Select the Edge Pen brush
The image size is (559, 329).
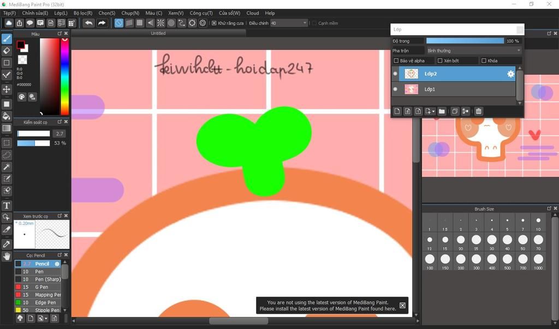(x=38, y=303)
